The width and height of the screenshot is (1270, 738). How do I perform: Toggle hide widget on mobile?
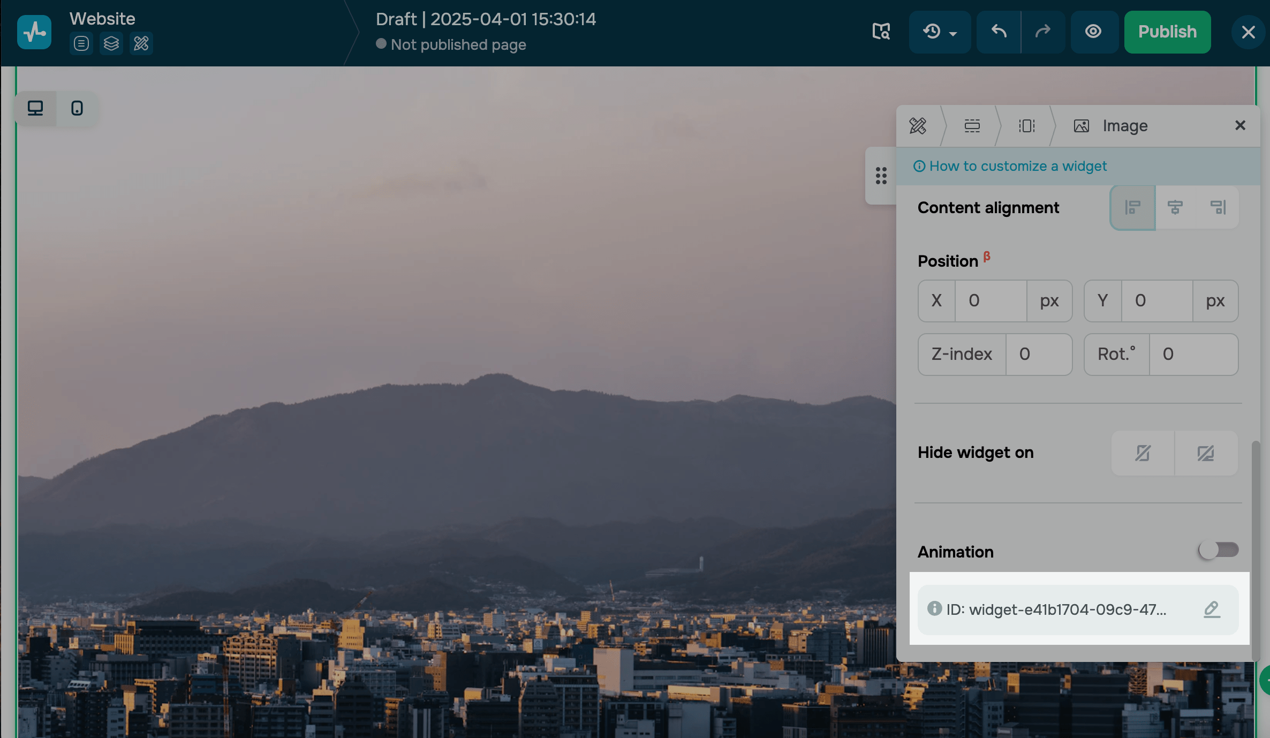[1143, 453]
